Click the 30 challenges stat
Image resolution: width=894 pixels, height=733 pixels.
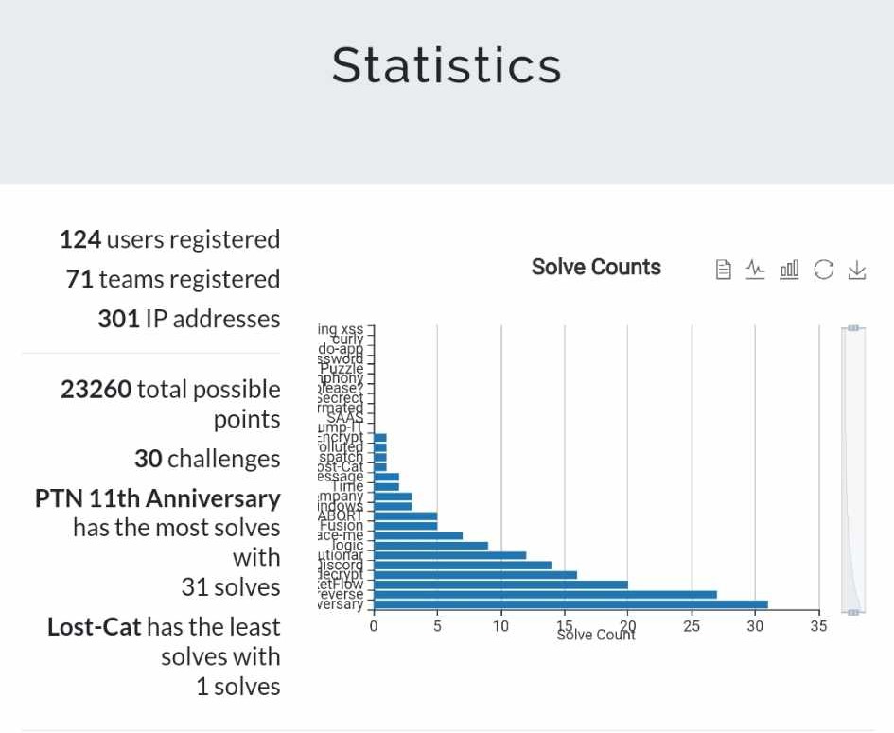pyautogui.click(x=206, y=459)
